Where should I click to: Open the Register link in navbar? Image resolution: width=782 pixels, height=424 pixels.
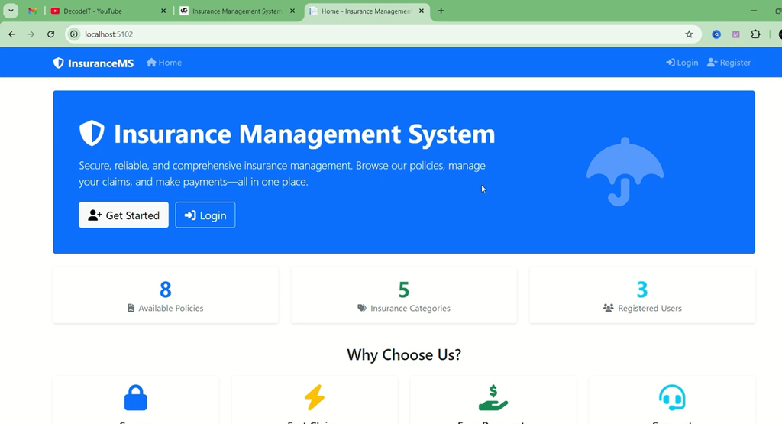tap(729, 63)
